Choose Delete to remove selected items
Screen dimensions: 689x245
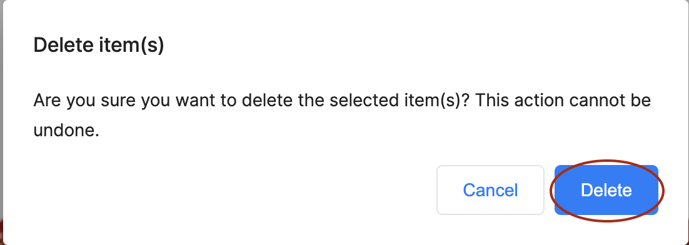[x=606, y=190]
